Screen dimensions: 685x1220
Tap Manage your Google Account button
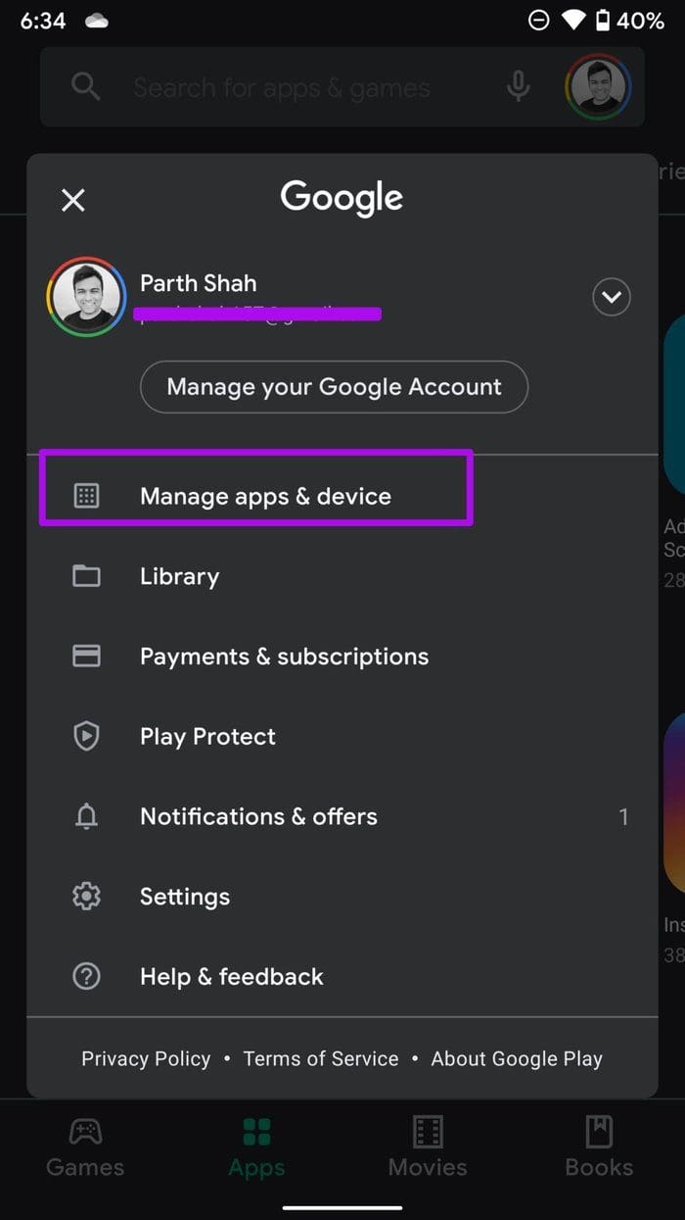tap(334, 386)
